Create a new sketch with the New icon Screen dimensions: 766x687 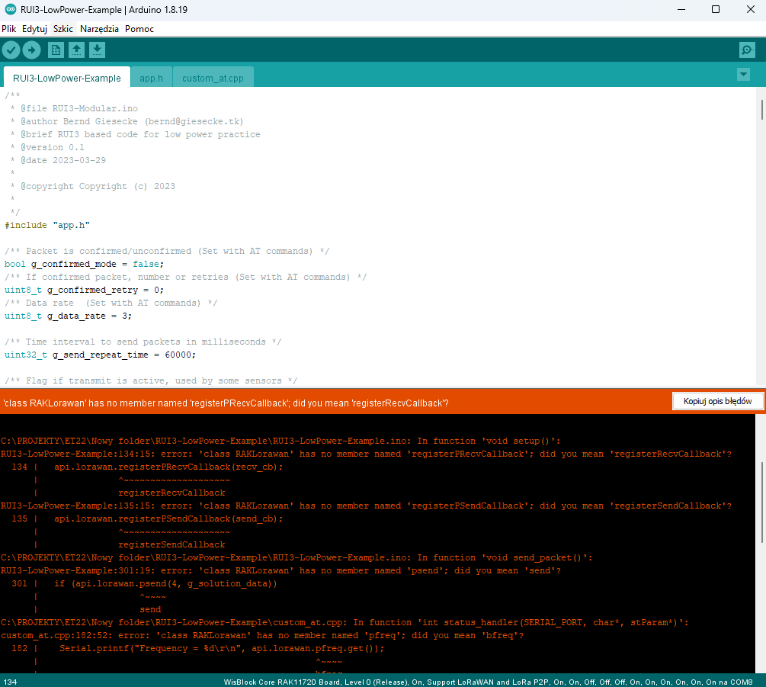point(56,50)
